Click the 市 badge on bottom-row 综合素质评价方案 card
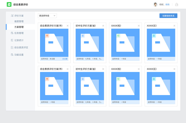Image resolution: width=186 pixels, height=123 pixels. [x=47, y=79]
